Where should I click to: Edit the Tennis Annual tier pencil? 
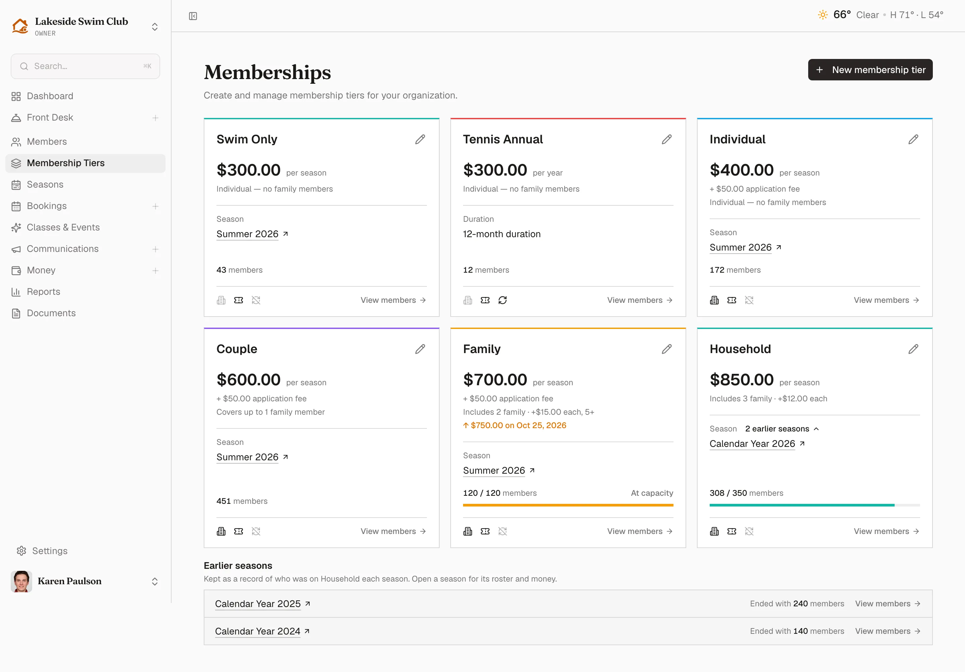point(666,140)
